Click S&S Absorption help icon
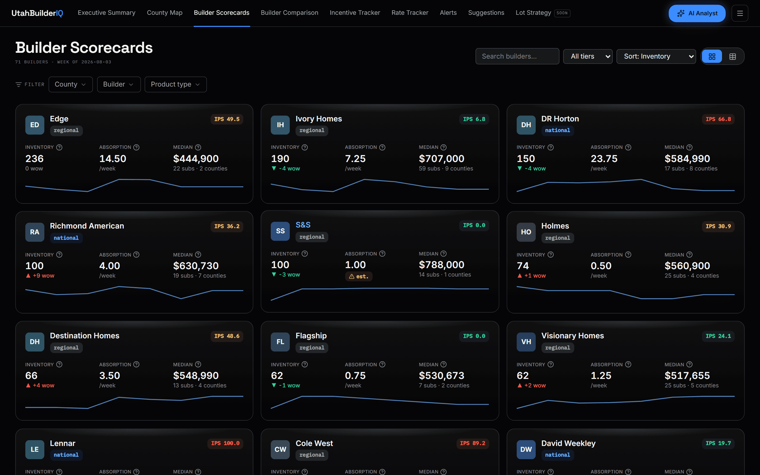 (x=382, y=254)
